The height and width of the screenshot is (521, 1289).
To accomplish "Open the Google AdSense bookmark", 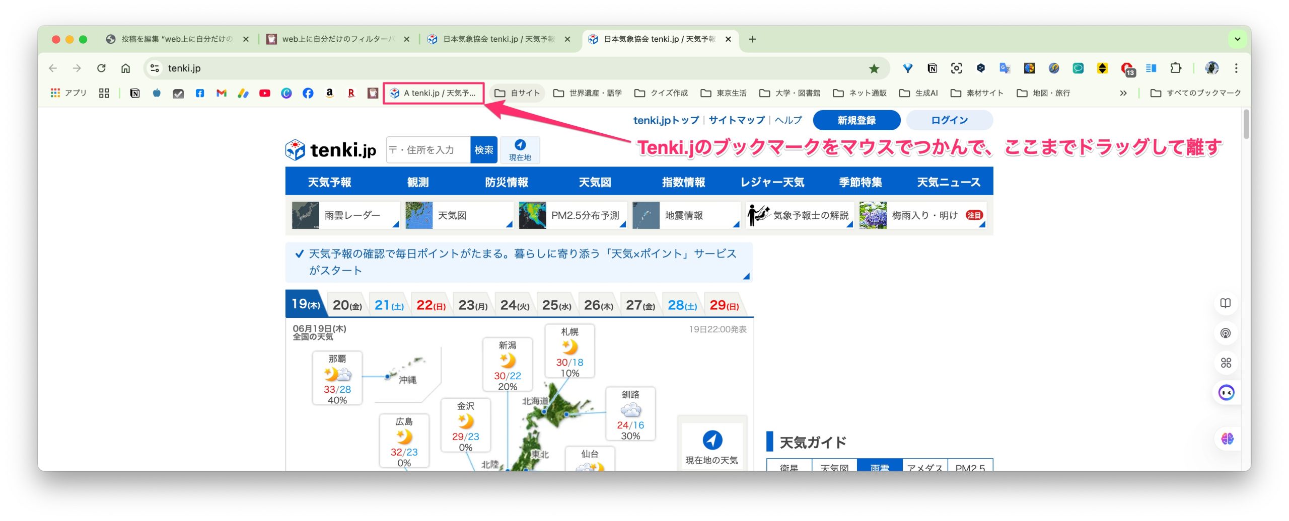I will 243,93.
